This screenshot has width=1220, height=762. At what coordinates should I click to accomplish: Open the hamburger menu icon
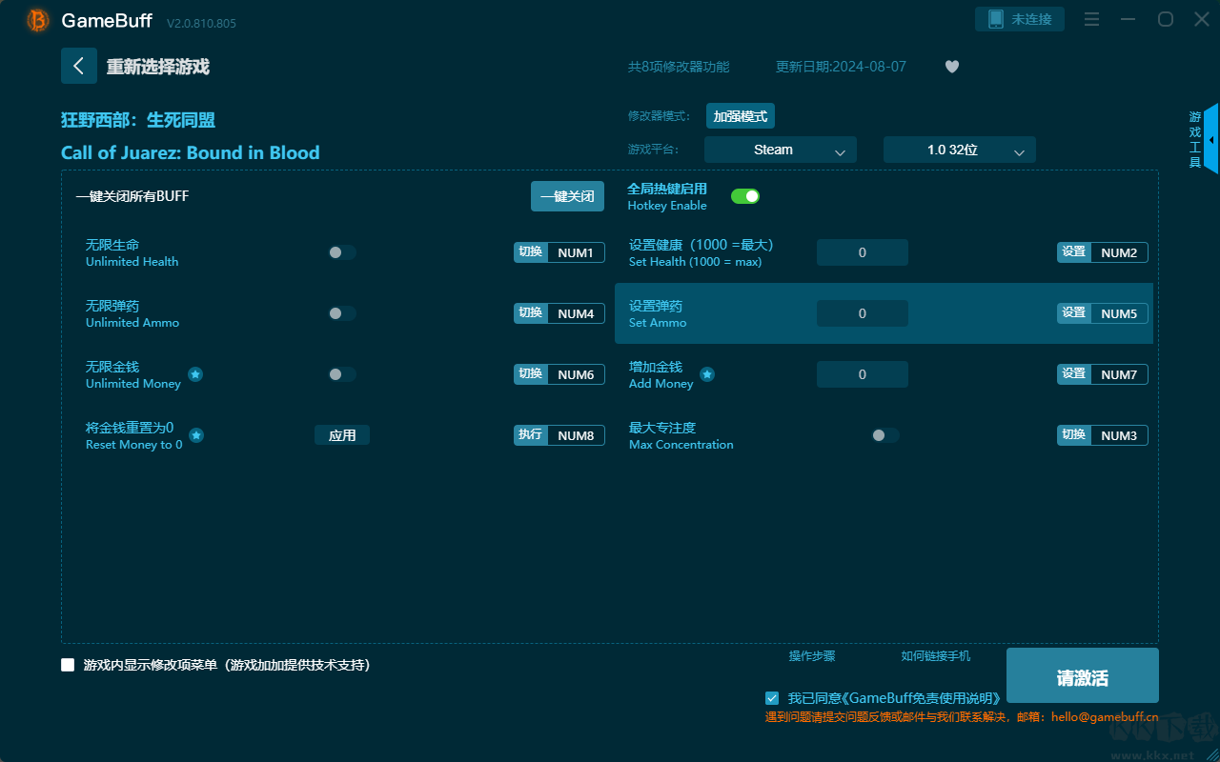[x=1092, y=20]
